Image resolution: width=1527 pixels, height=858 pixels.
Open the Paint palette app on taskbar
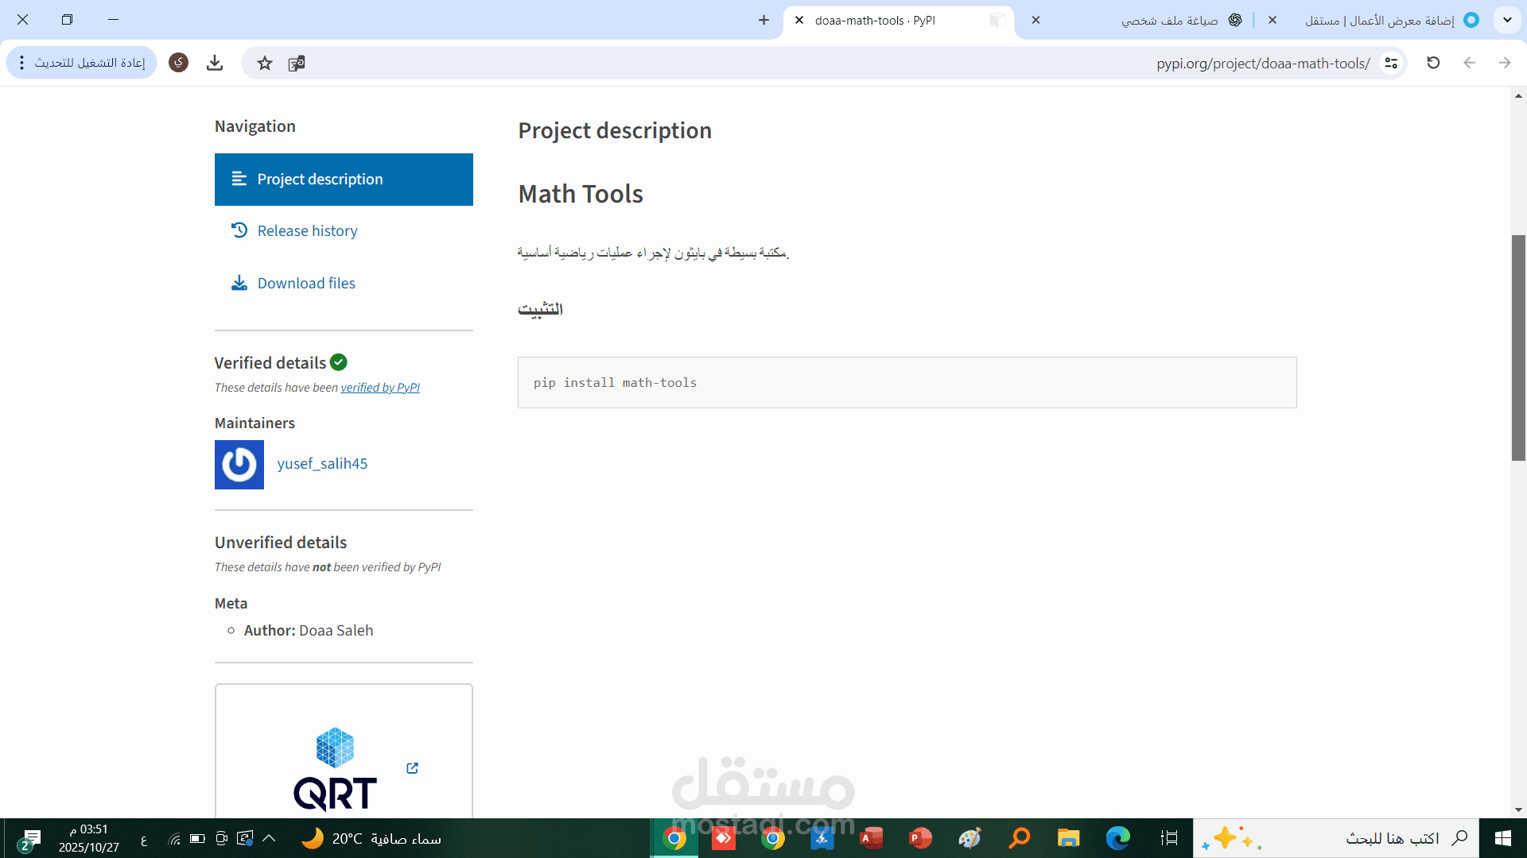point(969,838)
